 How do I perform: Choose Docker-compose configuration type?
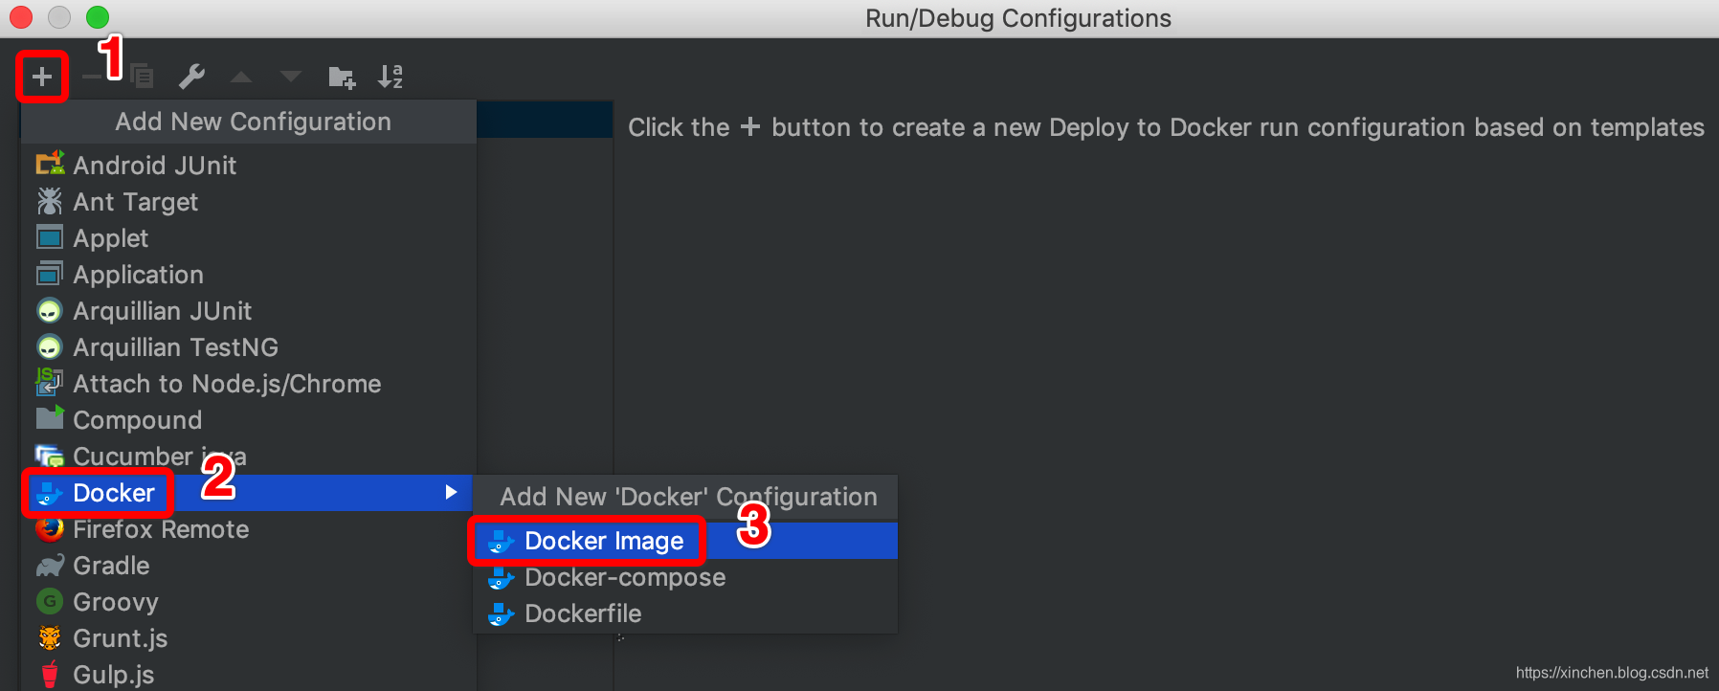624,578
